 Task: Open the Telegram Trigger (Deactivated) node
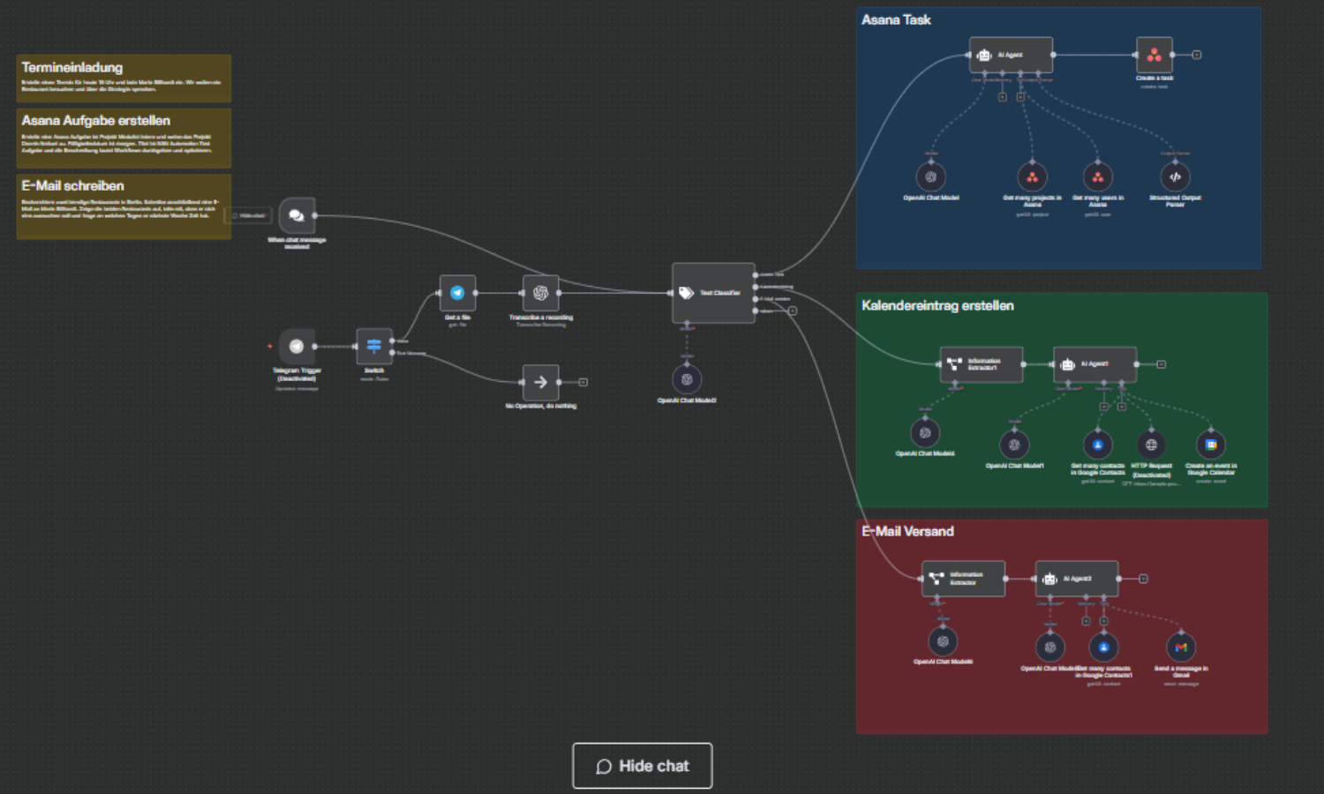pyautogui.click(x=297, y=347)
